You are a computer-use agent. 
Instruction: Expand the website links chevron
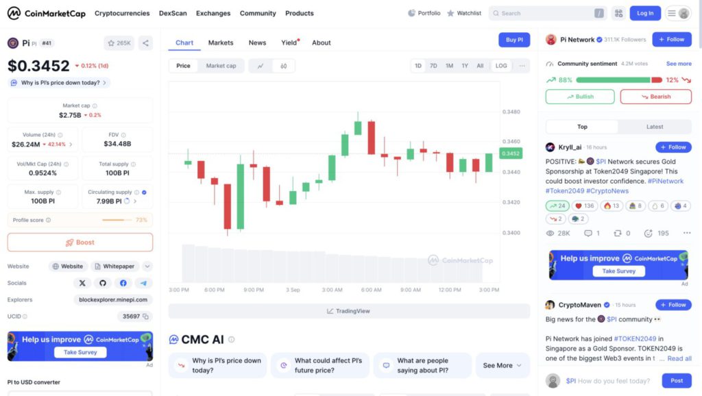pos(147,267)
